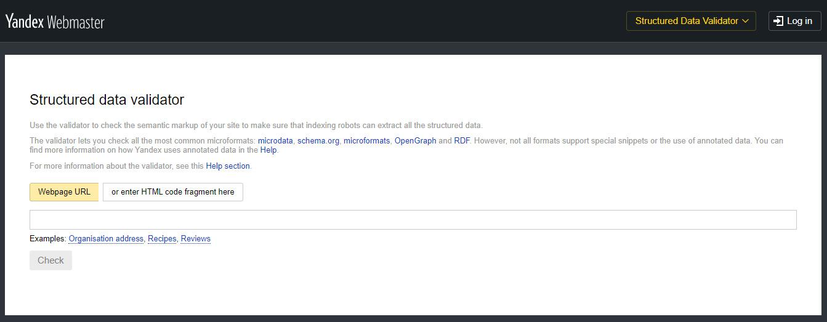Open the RDF link
827x322 pixels.
click(x=462, y=140)
